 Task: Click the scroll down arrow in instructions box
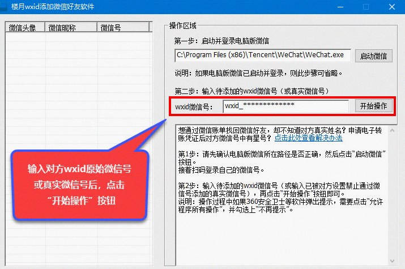click(x=392, y=261)
